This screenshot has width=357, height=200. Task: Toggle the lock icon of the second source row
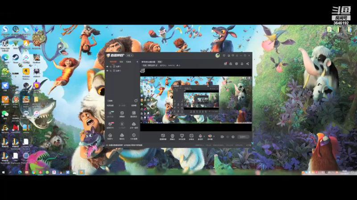pyautogui.click(x=111, y=71)
